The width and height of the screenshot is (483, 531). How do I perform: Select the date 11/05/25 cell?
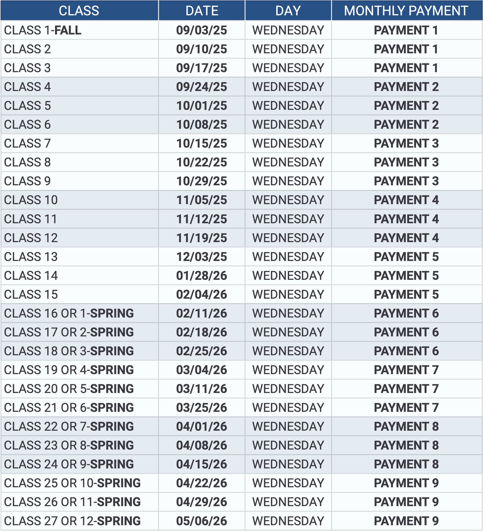coord(202,200)
